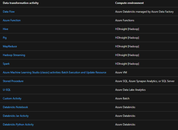Click the Spark activity link

coord(6,64)
